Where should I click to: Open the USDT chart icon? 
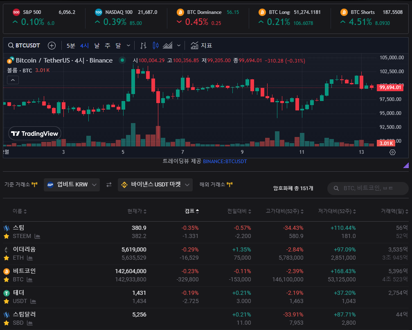[33, 301]
